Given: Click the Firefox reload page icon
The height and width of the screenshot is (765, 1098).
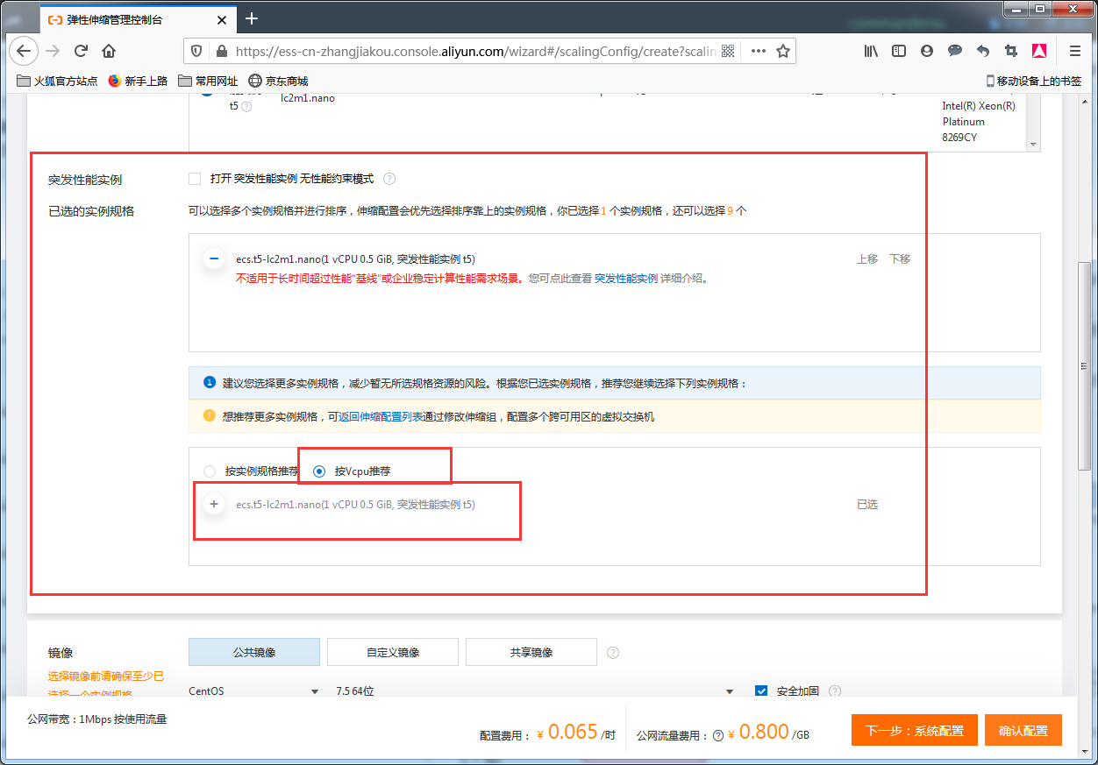Looking at the screenshot, I should 81,51.
